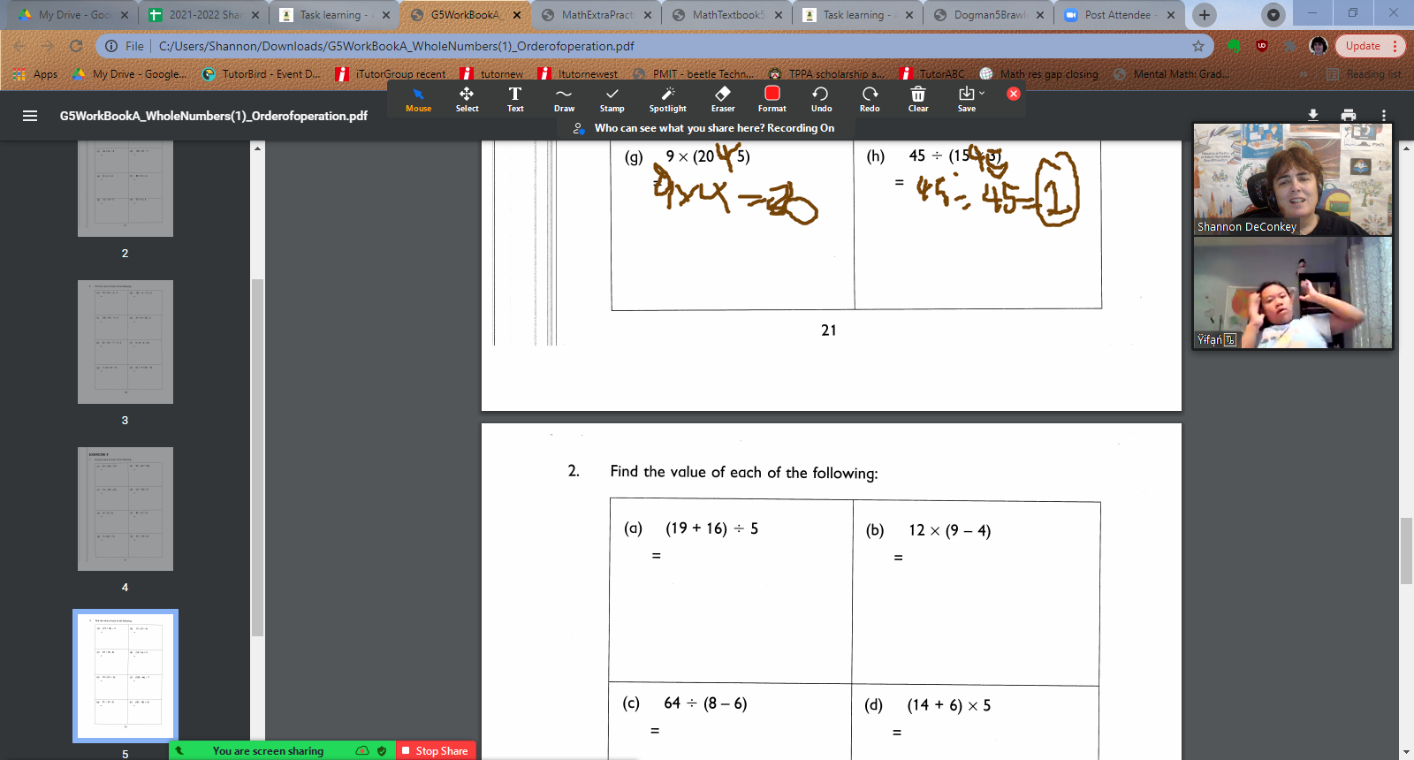Save the annotation screenshot
The height and width of the screenshot is (760, 1414).
coord(966,99)
